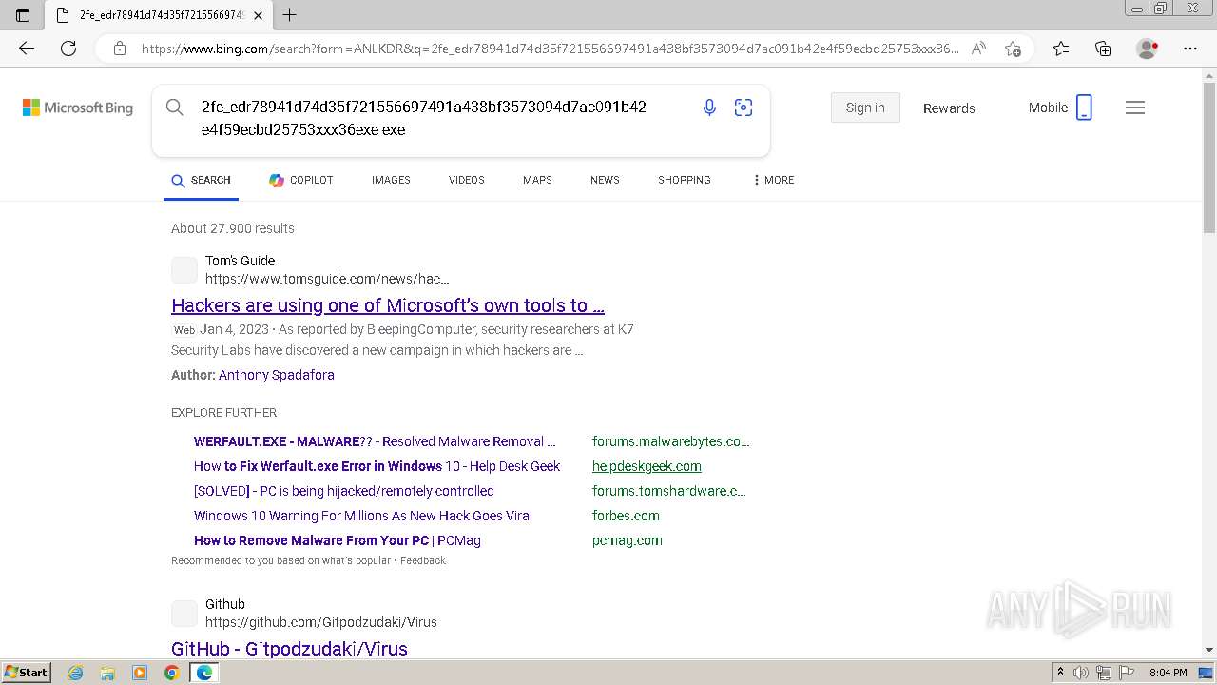Switch to the MAPS tab
Viewport: 1217px width, 685px height.
tap(537, 180)
